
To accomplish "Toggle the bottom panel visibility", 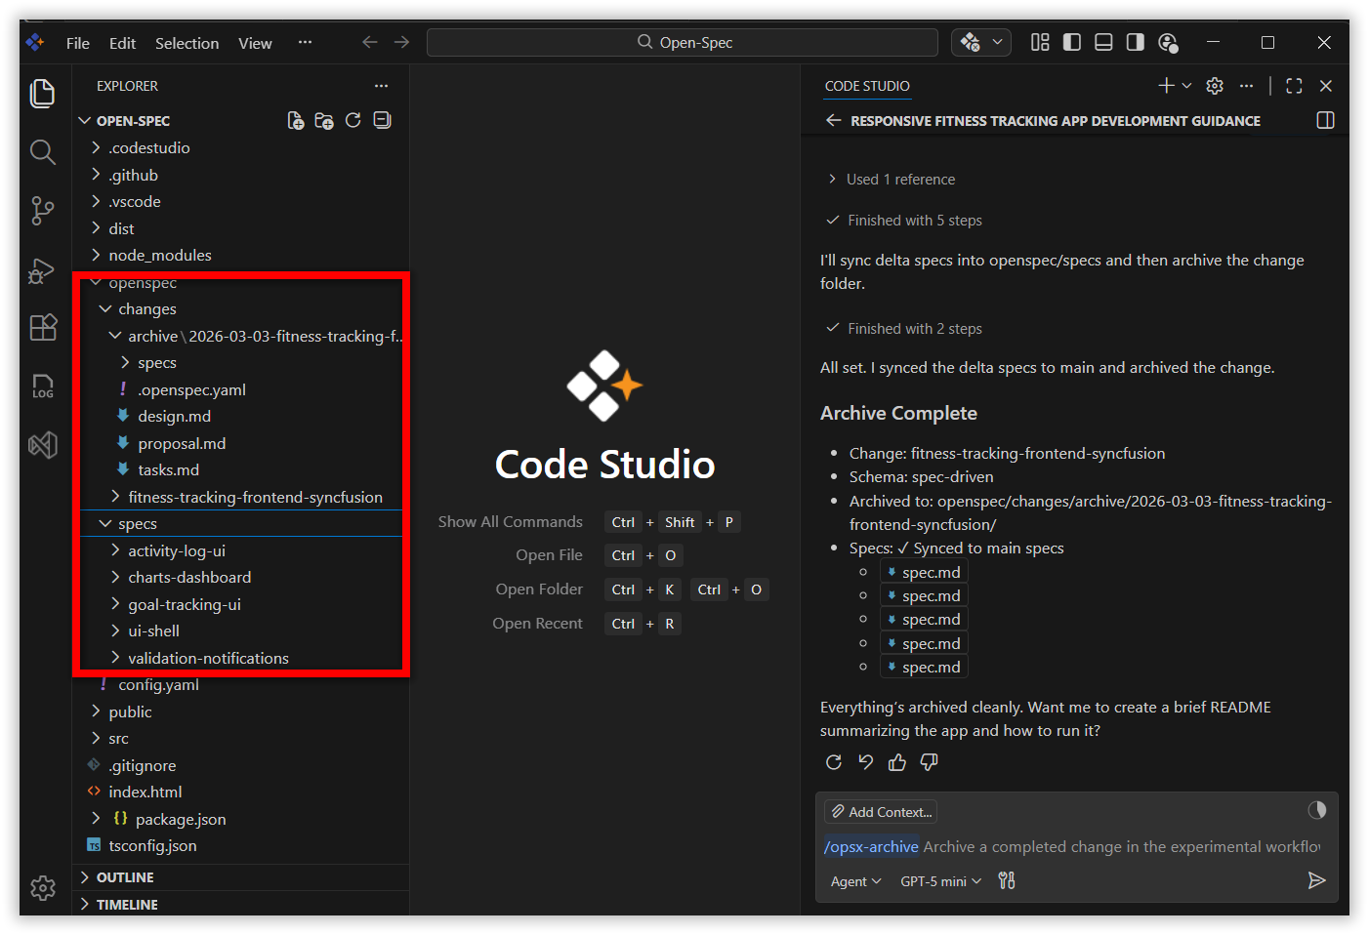I will coord(1103,42).
